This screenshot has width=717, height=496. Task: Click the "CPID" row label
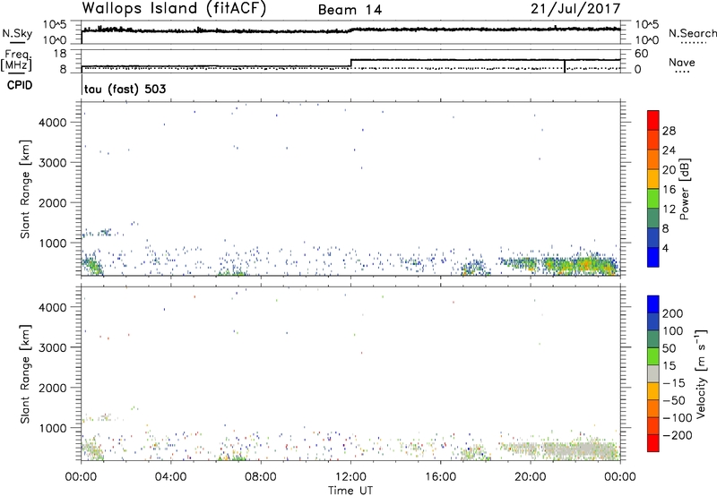tap(20, 85)
